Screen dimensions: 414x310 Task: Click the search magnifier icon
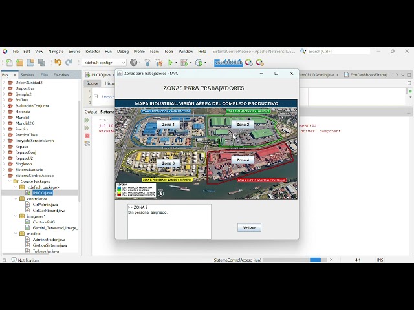303,51
